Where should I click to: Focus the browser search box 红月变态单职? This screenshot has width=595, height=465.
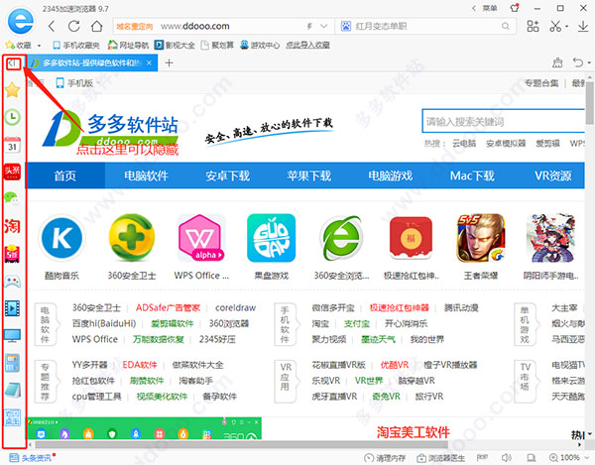[425, 26]
